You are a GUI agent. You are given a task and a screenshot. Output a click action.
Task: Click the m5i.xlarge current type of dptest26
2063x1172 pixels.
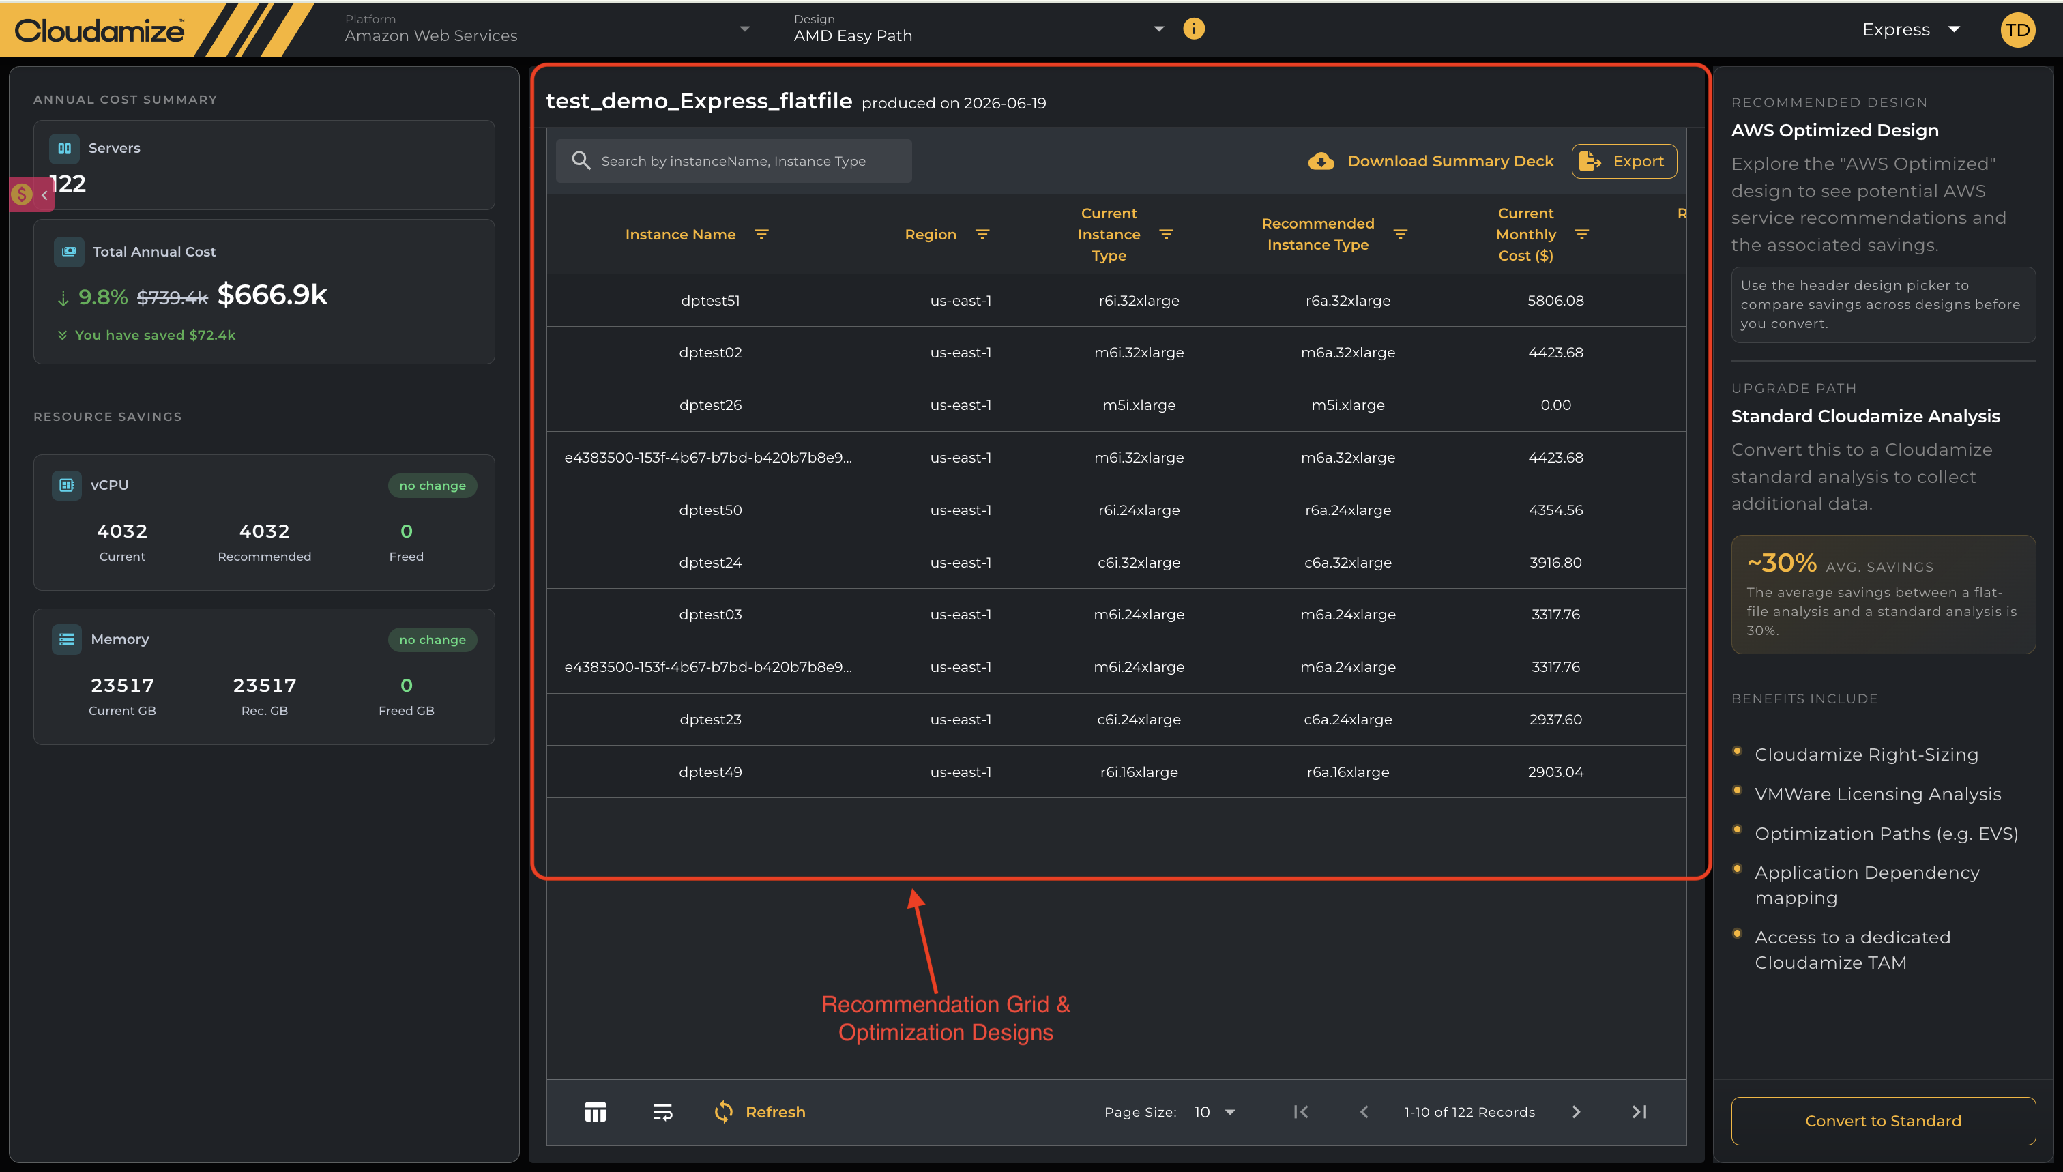coord(1139,405)
